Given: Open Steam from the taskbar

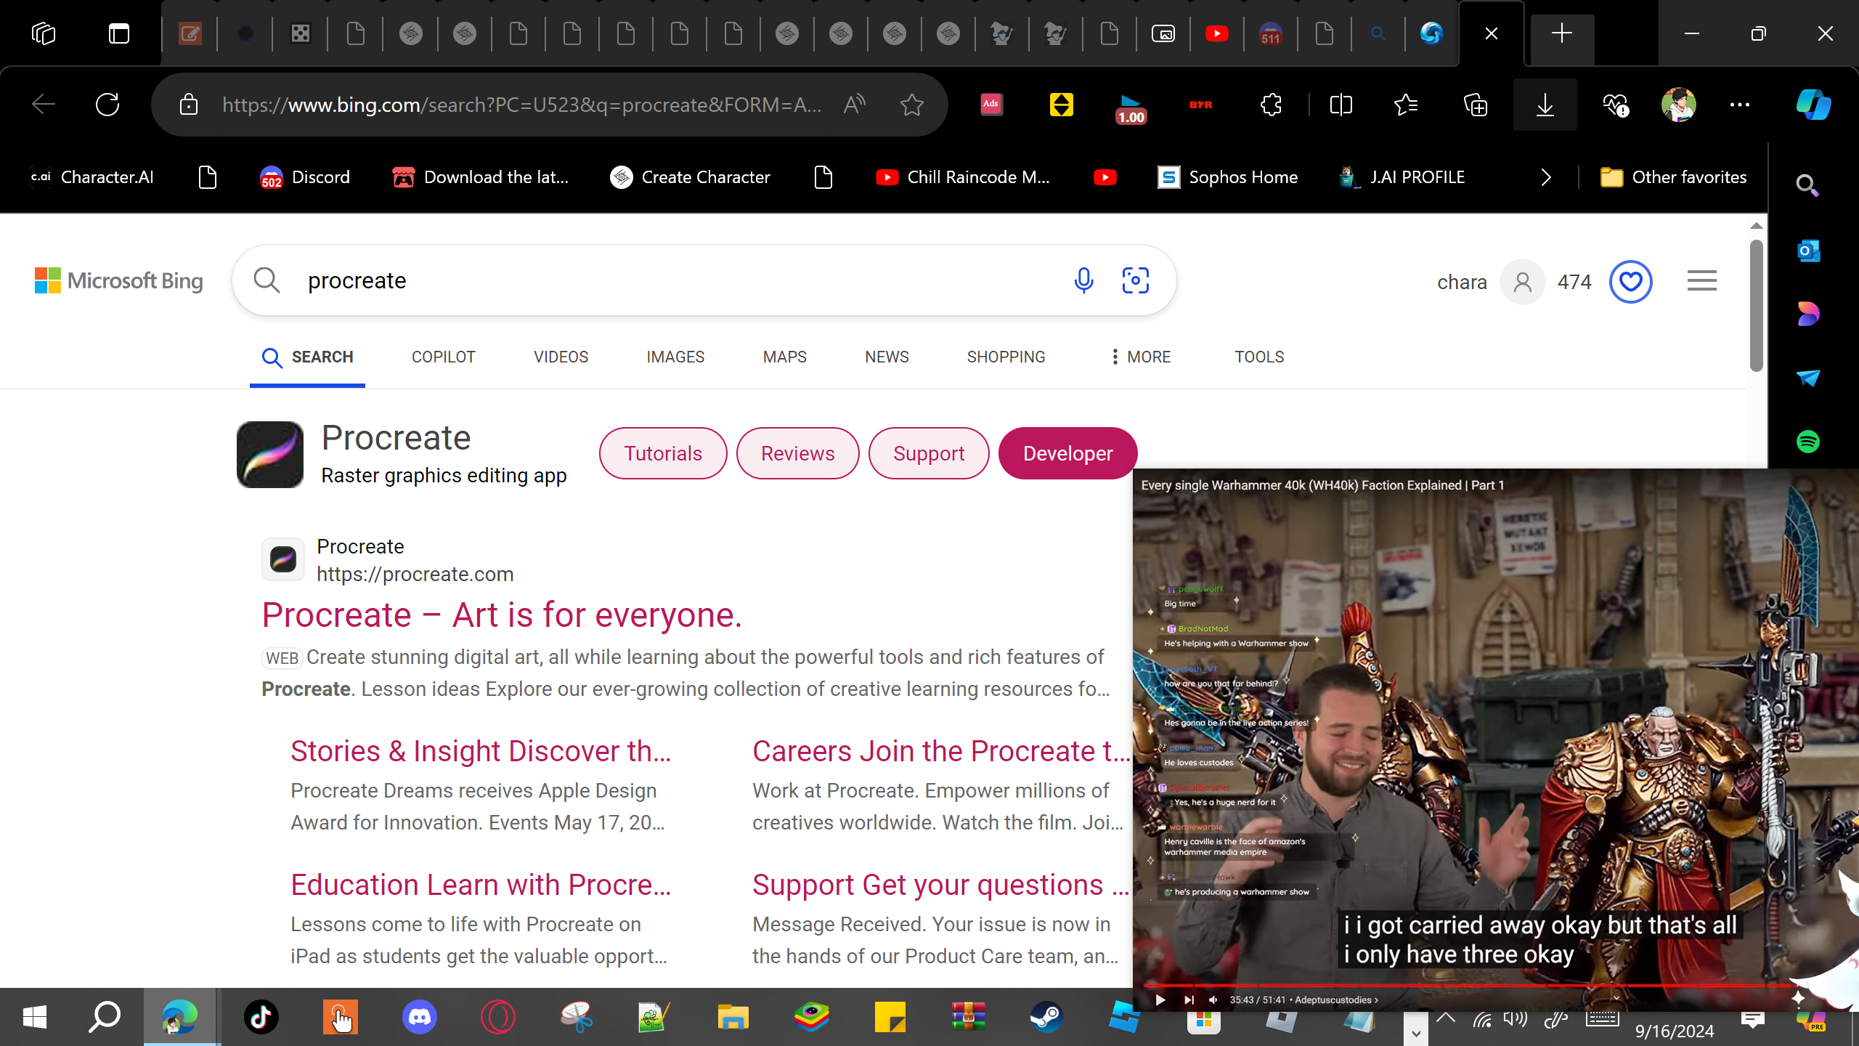Looking at the screenshot, I should [x=1046, y=1017].
